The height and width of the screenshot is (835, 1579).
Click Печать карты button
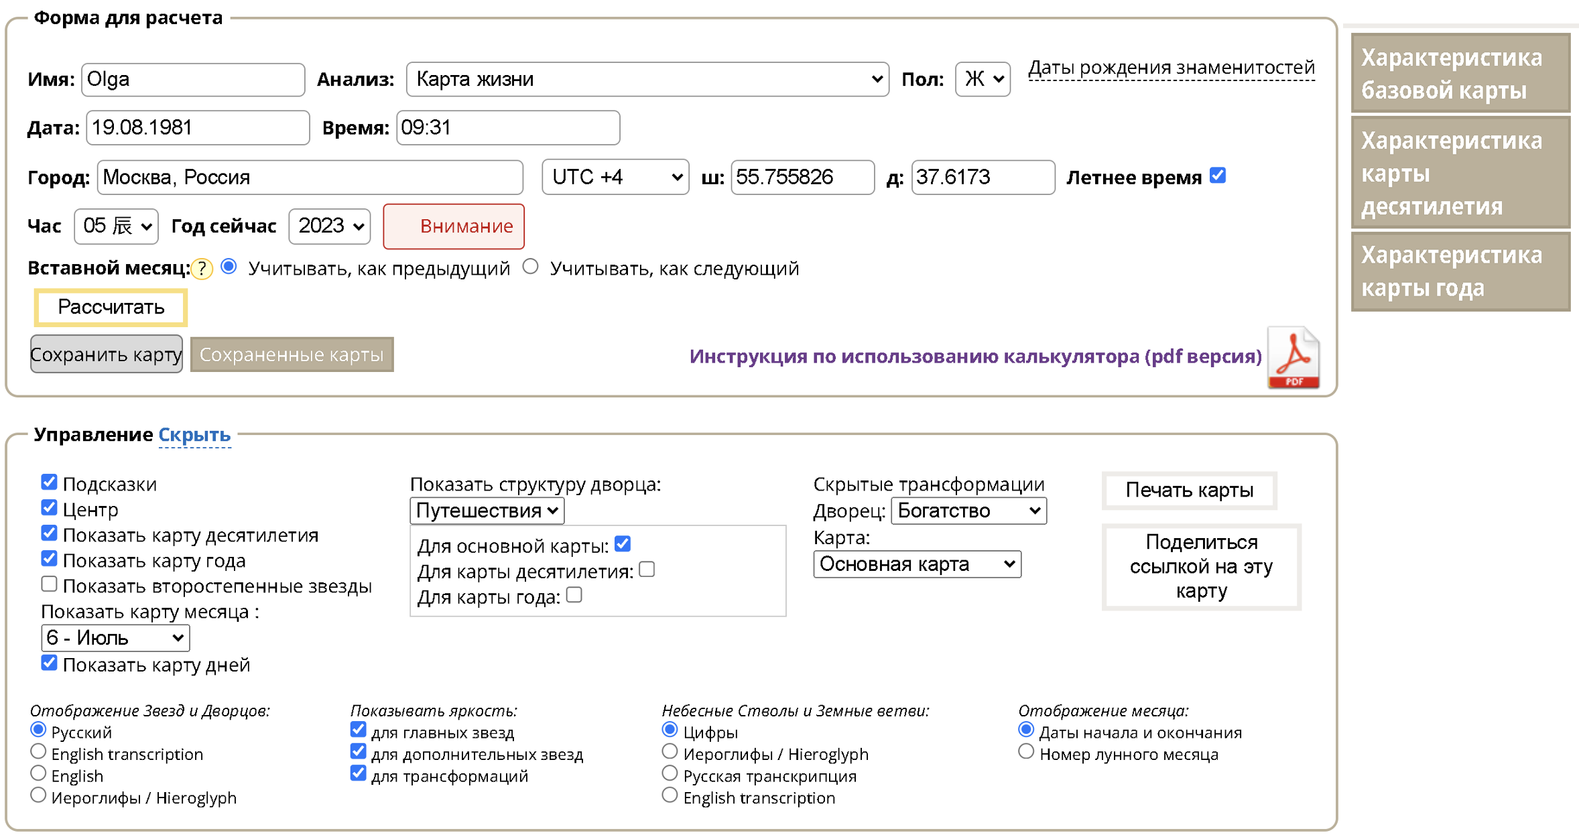tap(1189, 490)
